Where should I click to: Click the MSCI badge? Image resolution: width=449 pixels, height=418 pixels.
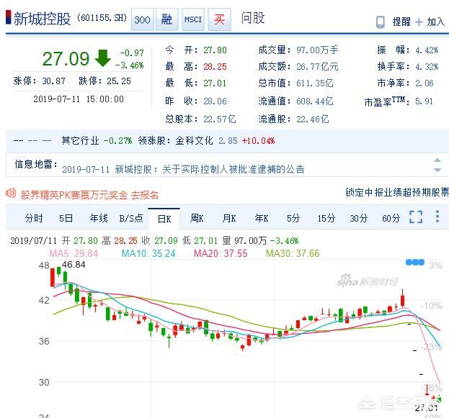(x=193, y=19)
